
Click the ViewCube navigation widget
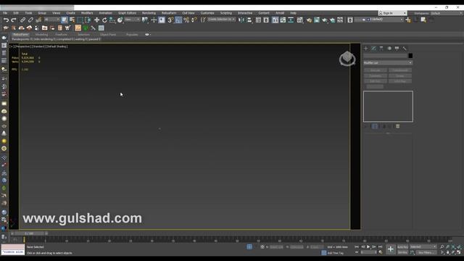coord(347,59)
